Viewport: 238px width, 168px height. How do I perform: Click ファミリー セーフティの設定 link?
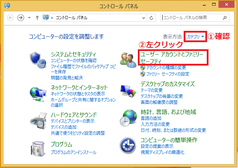tap(168, 74)
